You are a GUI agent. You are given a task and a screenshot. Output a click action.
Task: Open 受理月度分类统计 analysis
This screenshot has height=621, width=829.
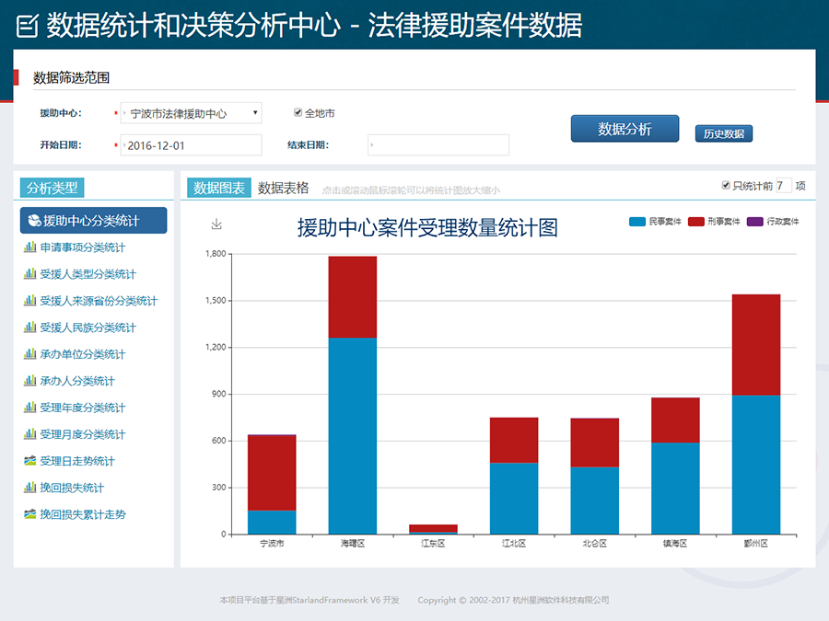pyautogui.click(x=83, y=434)
